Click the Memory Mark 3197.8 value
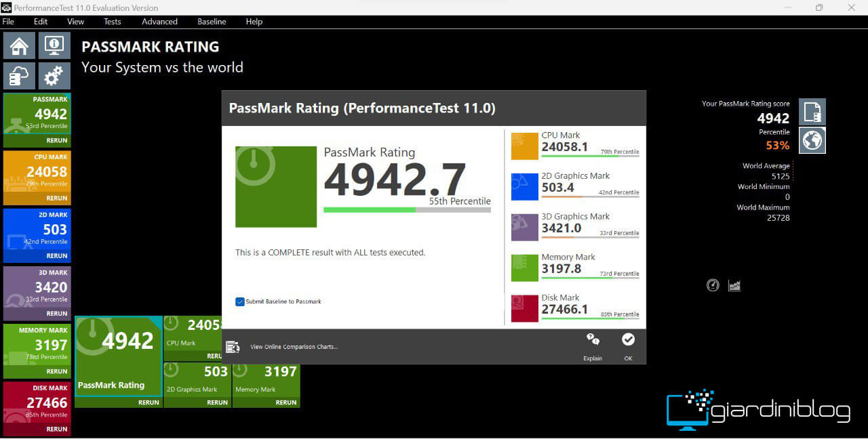Image resolution: width=868 pixels, height=439 pixels. pyautogui.click(x=561, y=269)
